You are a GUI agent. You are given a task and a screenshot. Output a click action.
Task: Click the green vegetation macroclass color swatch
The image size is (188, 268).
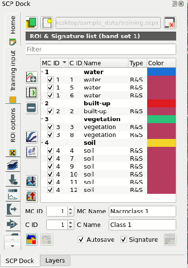161,119
